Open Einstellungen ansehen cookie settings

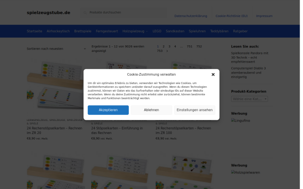coord(194,110)
